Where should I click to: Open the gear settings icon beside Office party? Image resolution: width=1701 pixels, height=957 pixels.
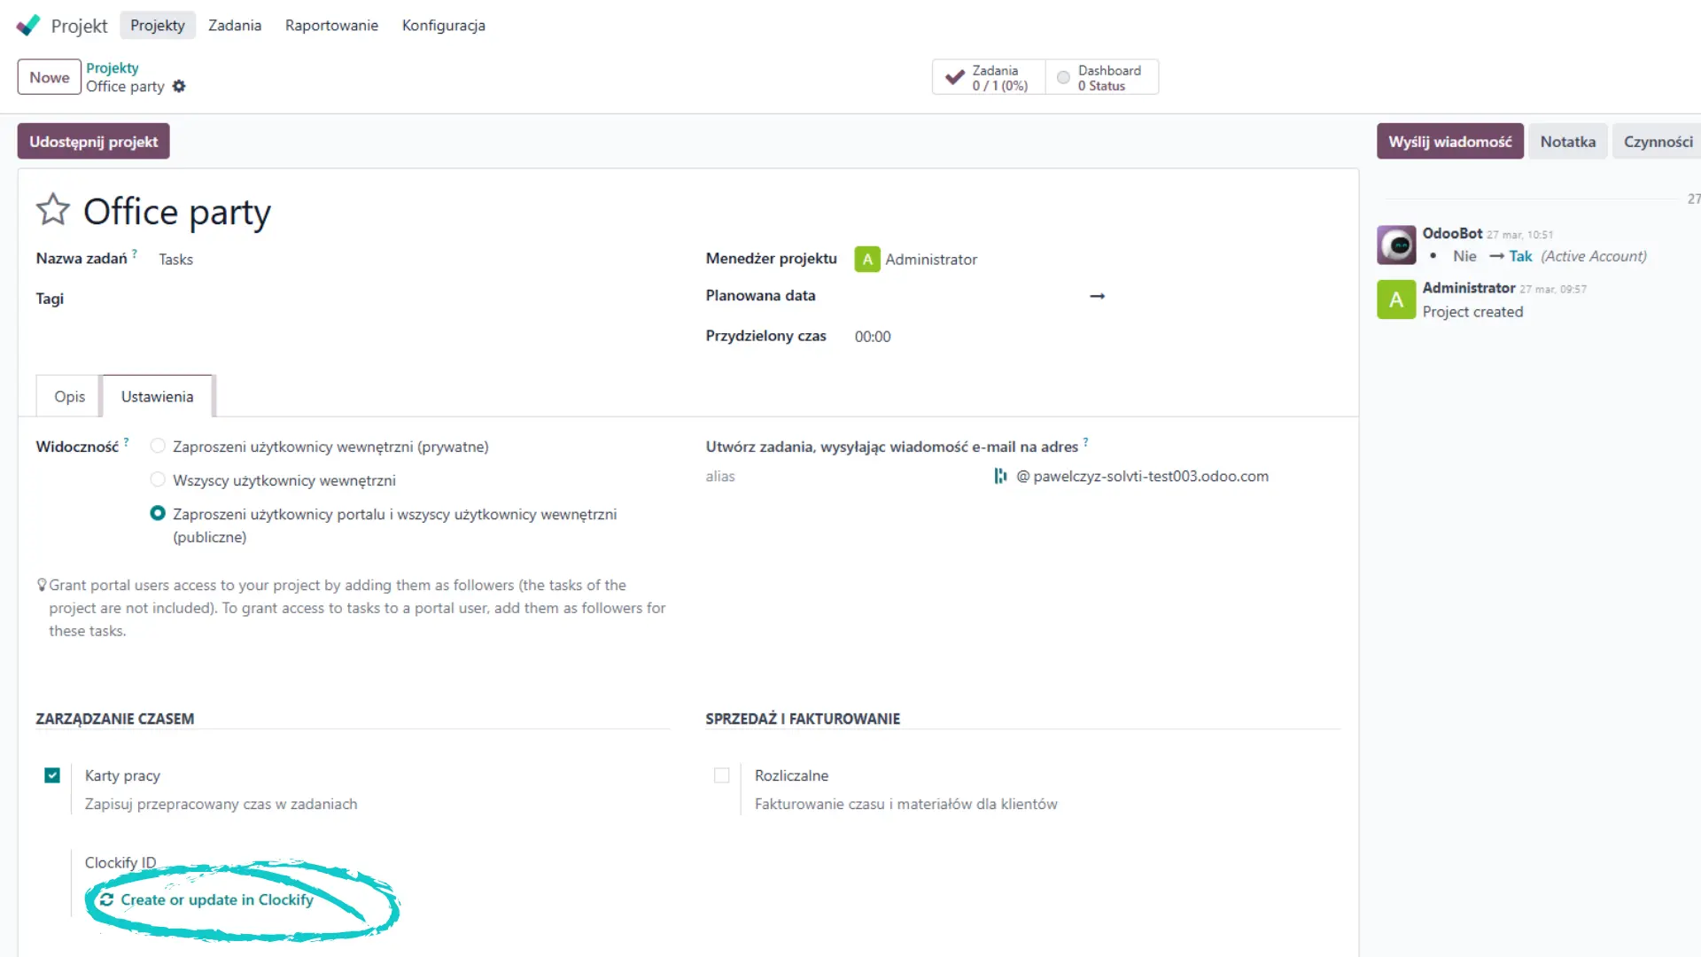[179, 86]
